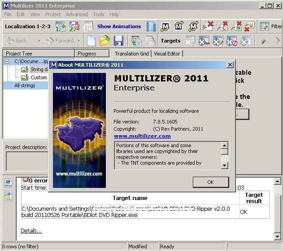The height and width of the screenshot is (251, 283).
Task: Click the first greyed Targets icon
Action: tap(190, 41)
